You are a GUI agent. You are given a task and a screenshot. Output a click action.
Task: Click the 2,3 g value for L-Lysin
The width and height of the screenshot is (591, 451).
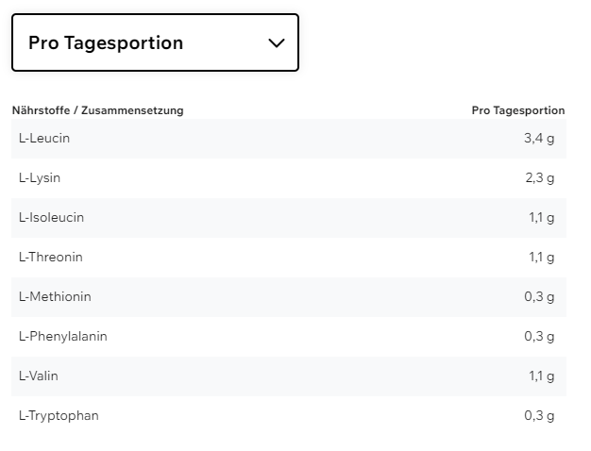click(539, 178)
